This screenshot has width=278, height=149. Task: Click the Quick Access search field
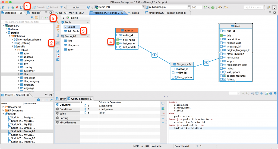(x=253, y=7)
